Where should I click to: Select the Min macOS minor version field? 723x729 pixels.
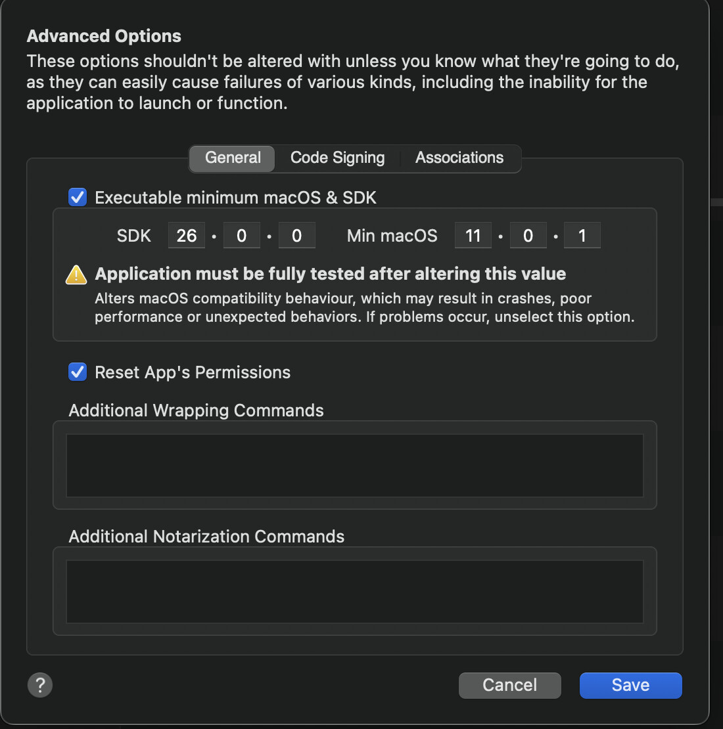pyautogui.click(x=528, y=236)
